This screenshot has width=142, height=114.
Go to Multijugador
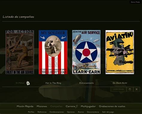click(88, 106)
